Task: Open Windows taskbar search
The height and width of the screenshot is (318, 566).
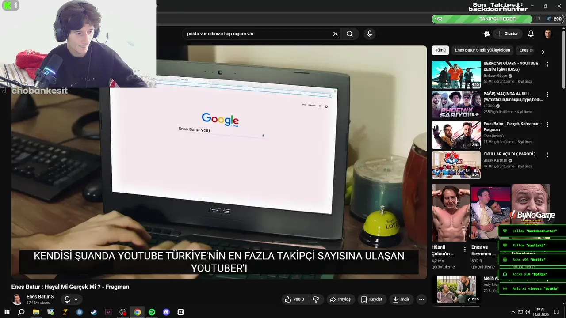Action: coord(21,312)
